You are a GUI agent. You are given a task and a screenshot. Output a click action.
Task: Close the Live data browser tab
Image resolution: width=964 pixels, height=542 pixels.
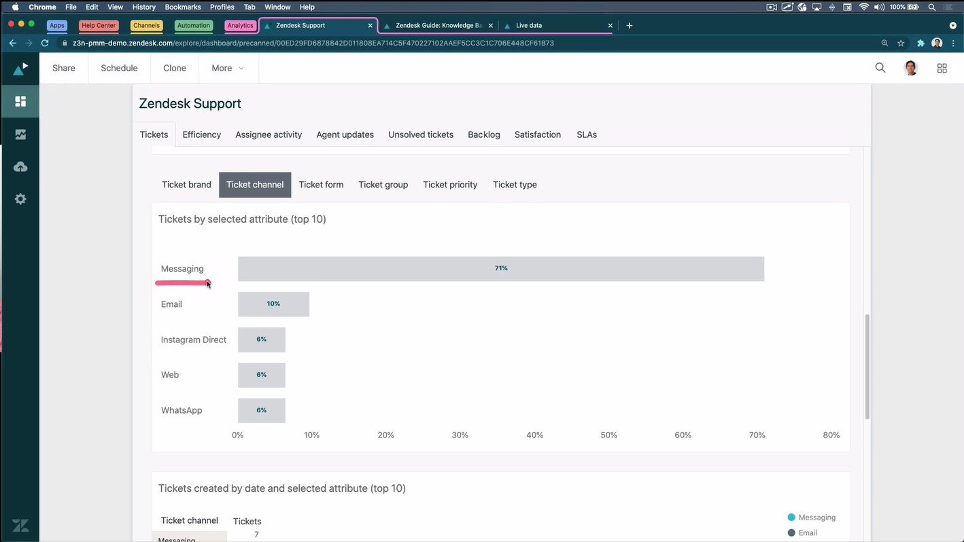610,26
